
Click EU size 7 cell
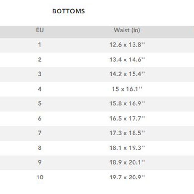pos(40,133)
